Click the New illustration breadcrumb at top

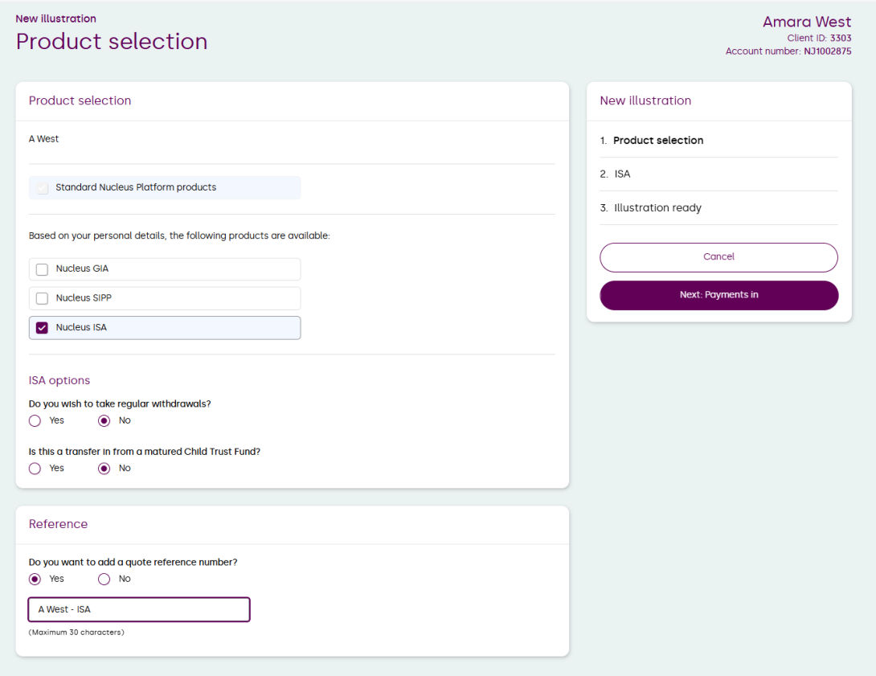pos(55,18)
